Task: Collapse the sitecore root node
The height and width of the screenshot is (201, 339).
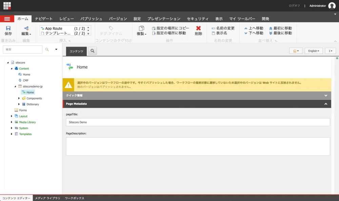Action: coord(8,63)
